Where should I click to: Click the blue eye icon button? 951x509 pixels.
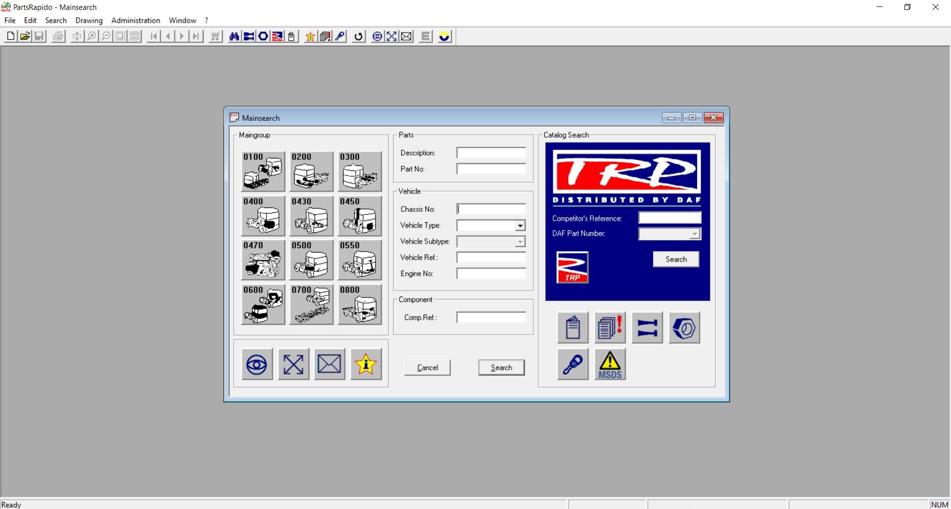[x=257, y=364]
